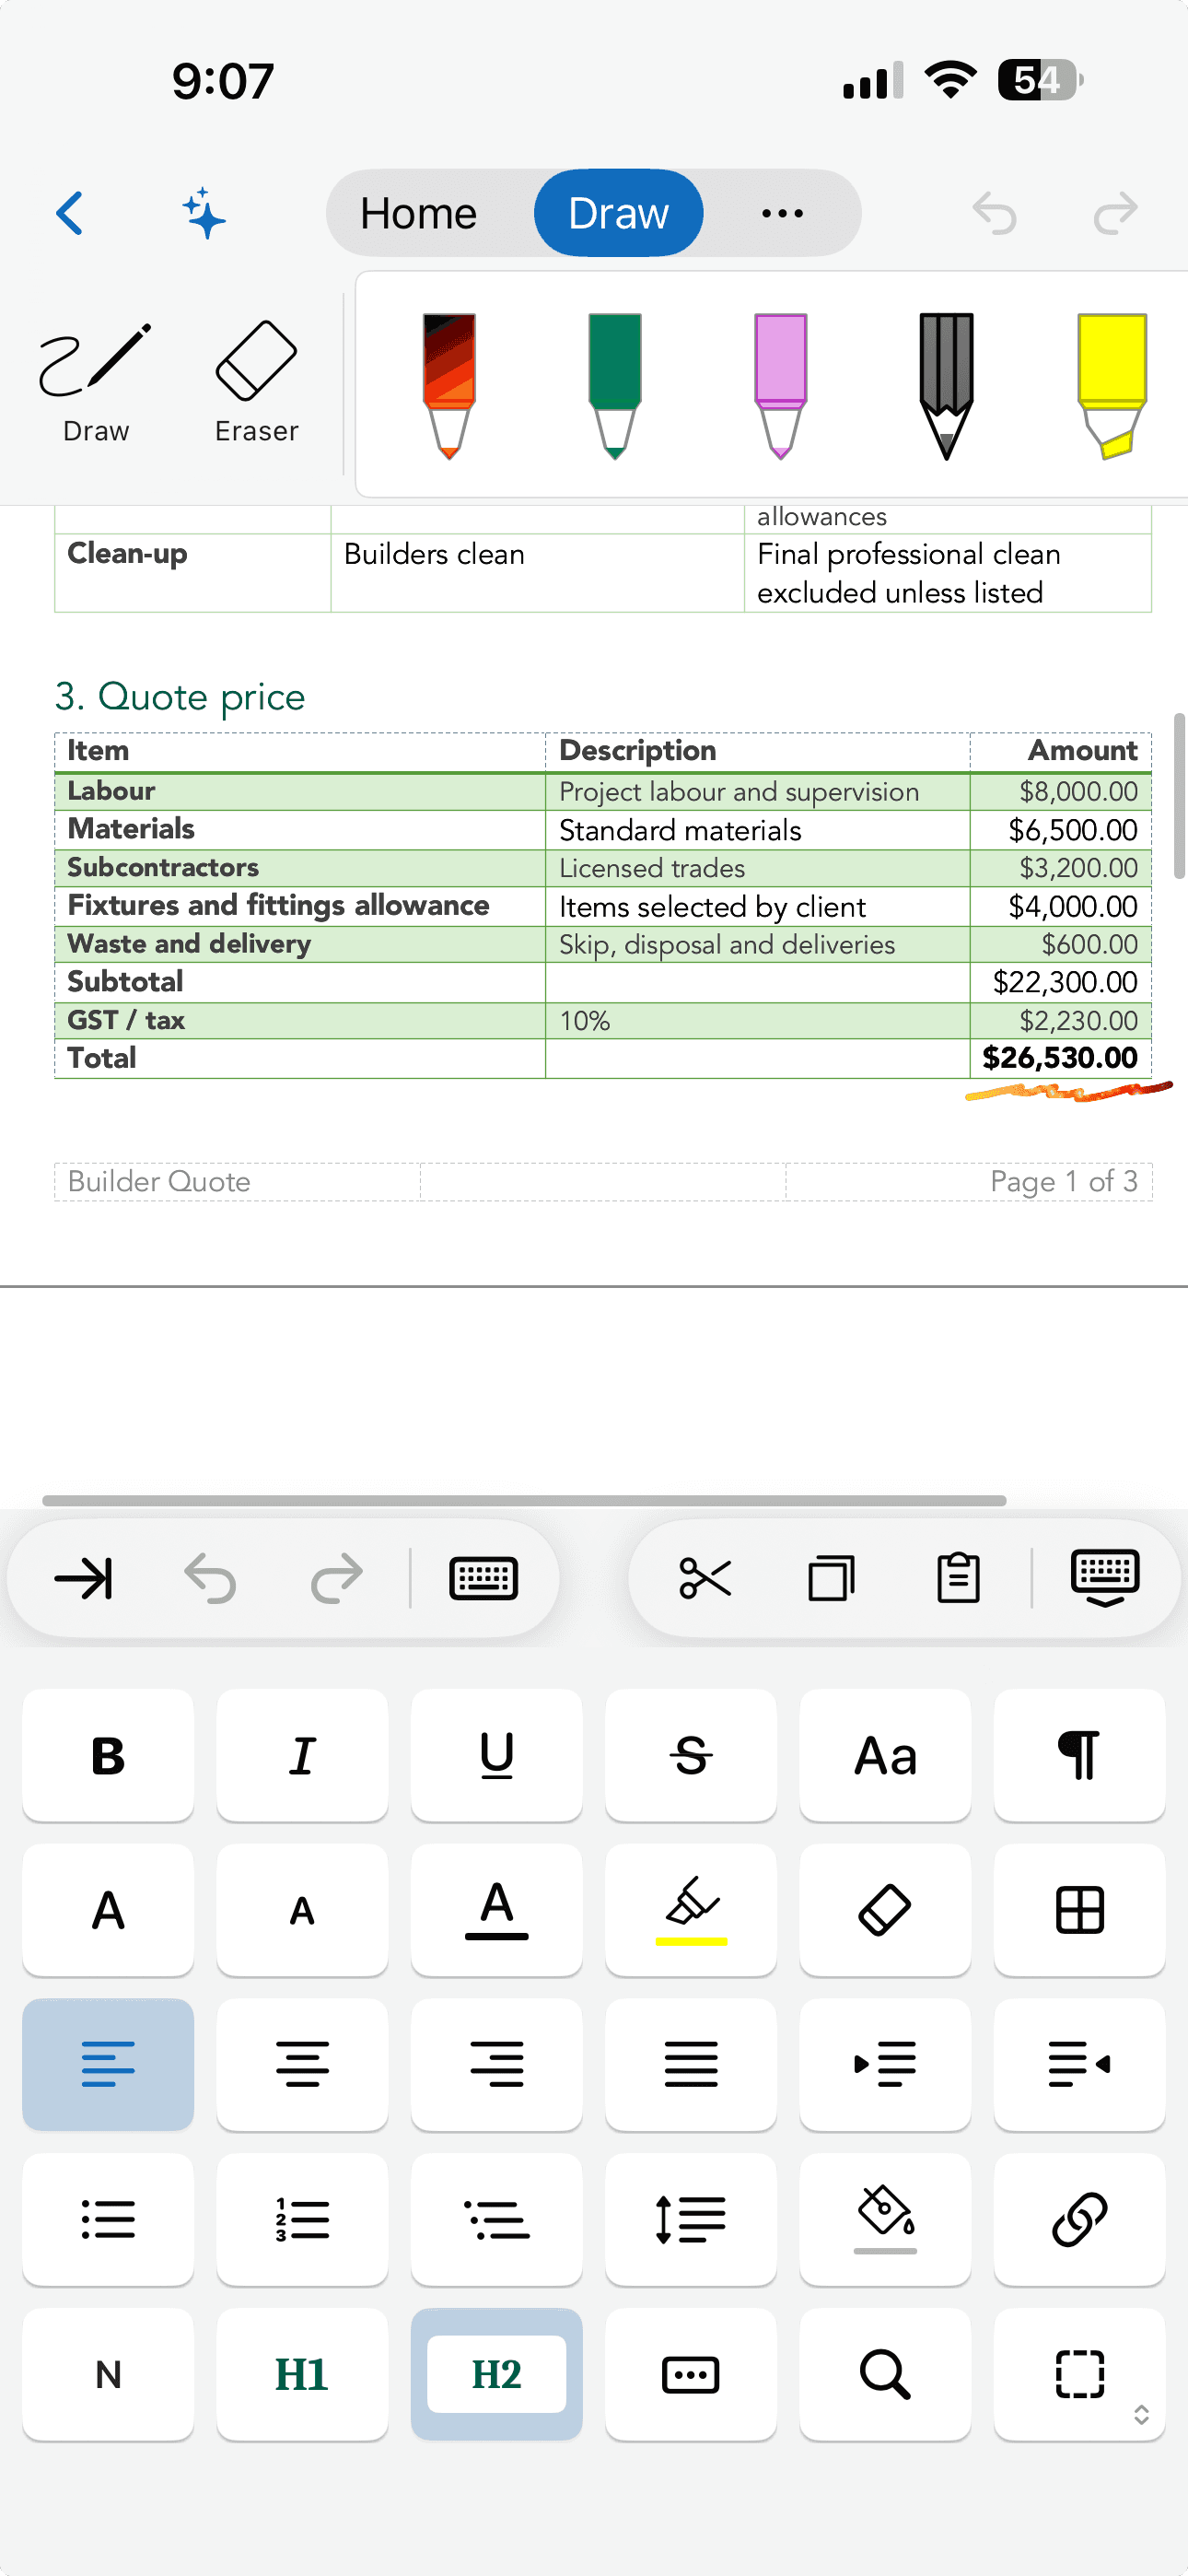This screenshot has width=1188, height=2576.
Task: Redo in the keyboard toolbar
Action: click(336, 1579)
